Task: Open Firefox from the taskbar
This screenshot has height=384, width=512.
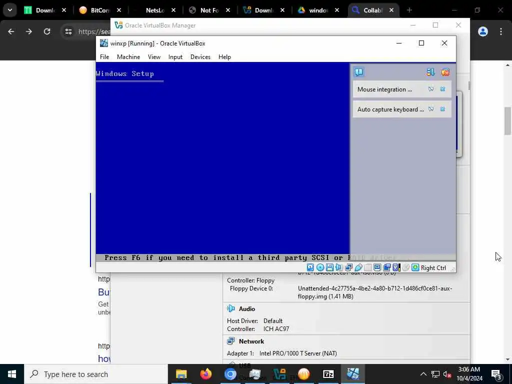Action: click(x=205, y=374)
